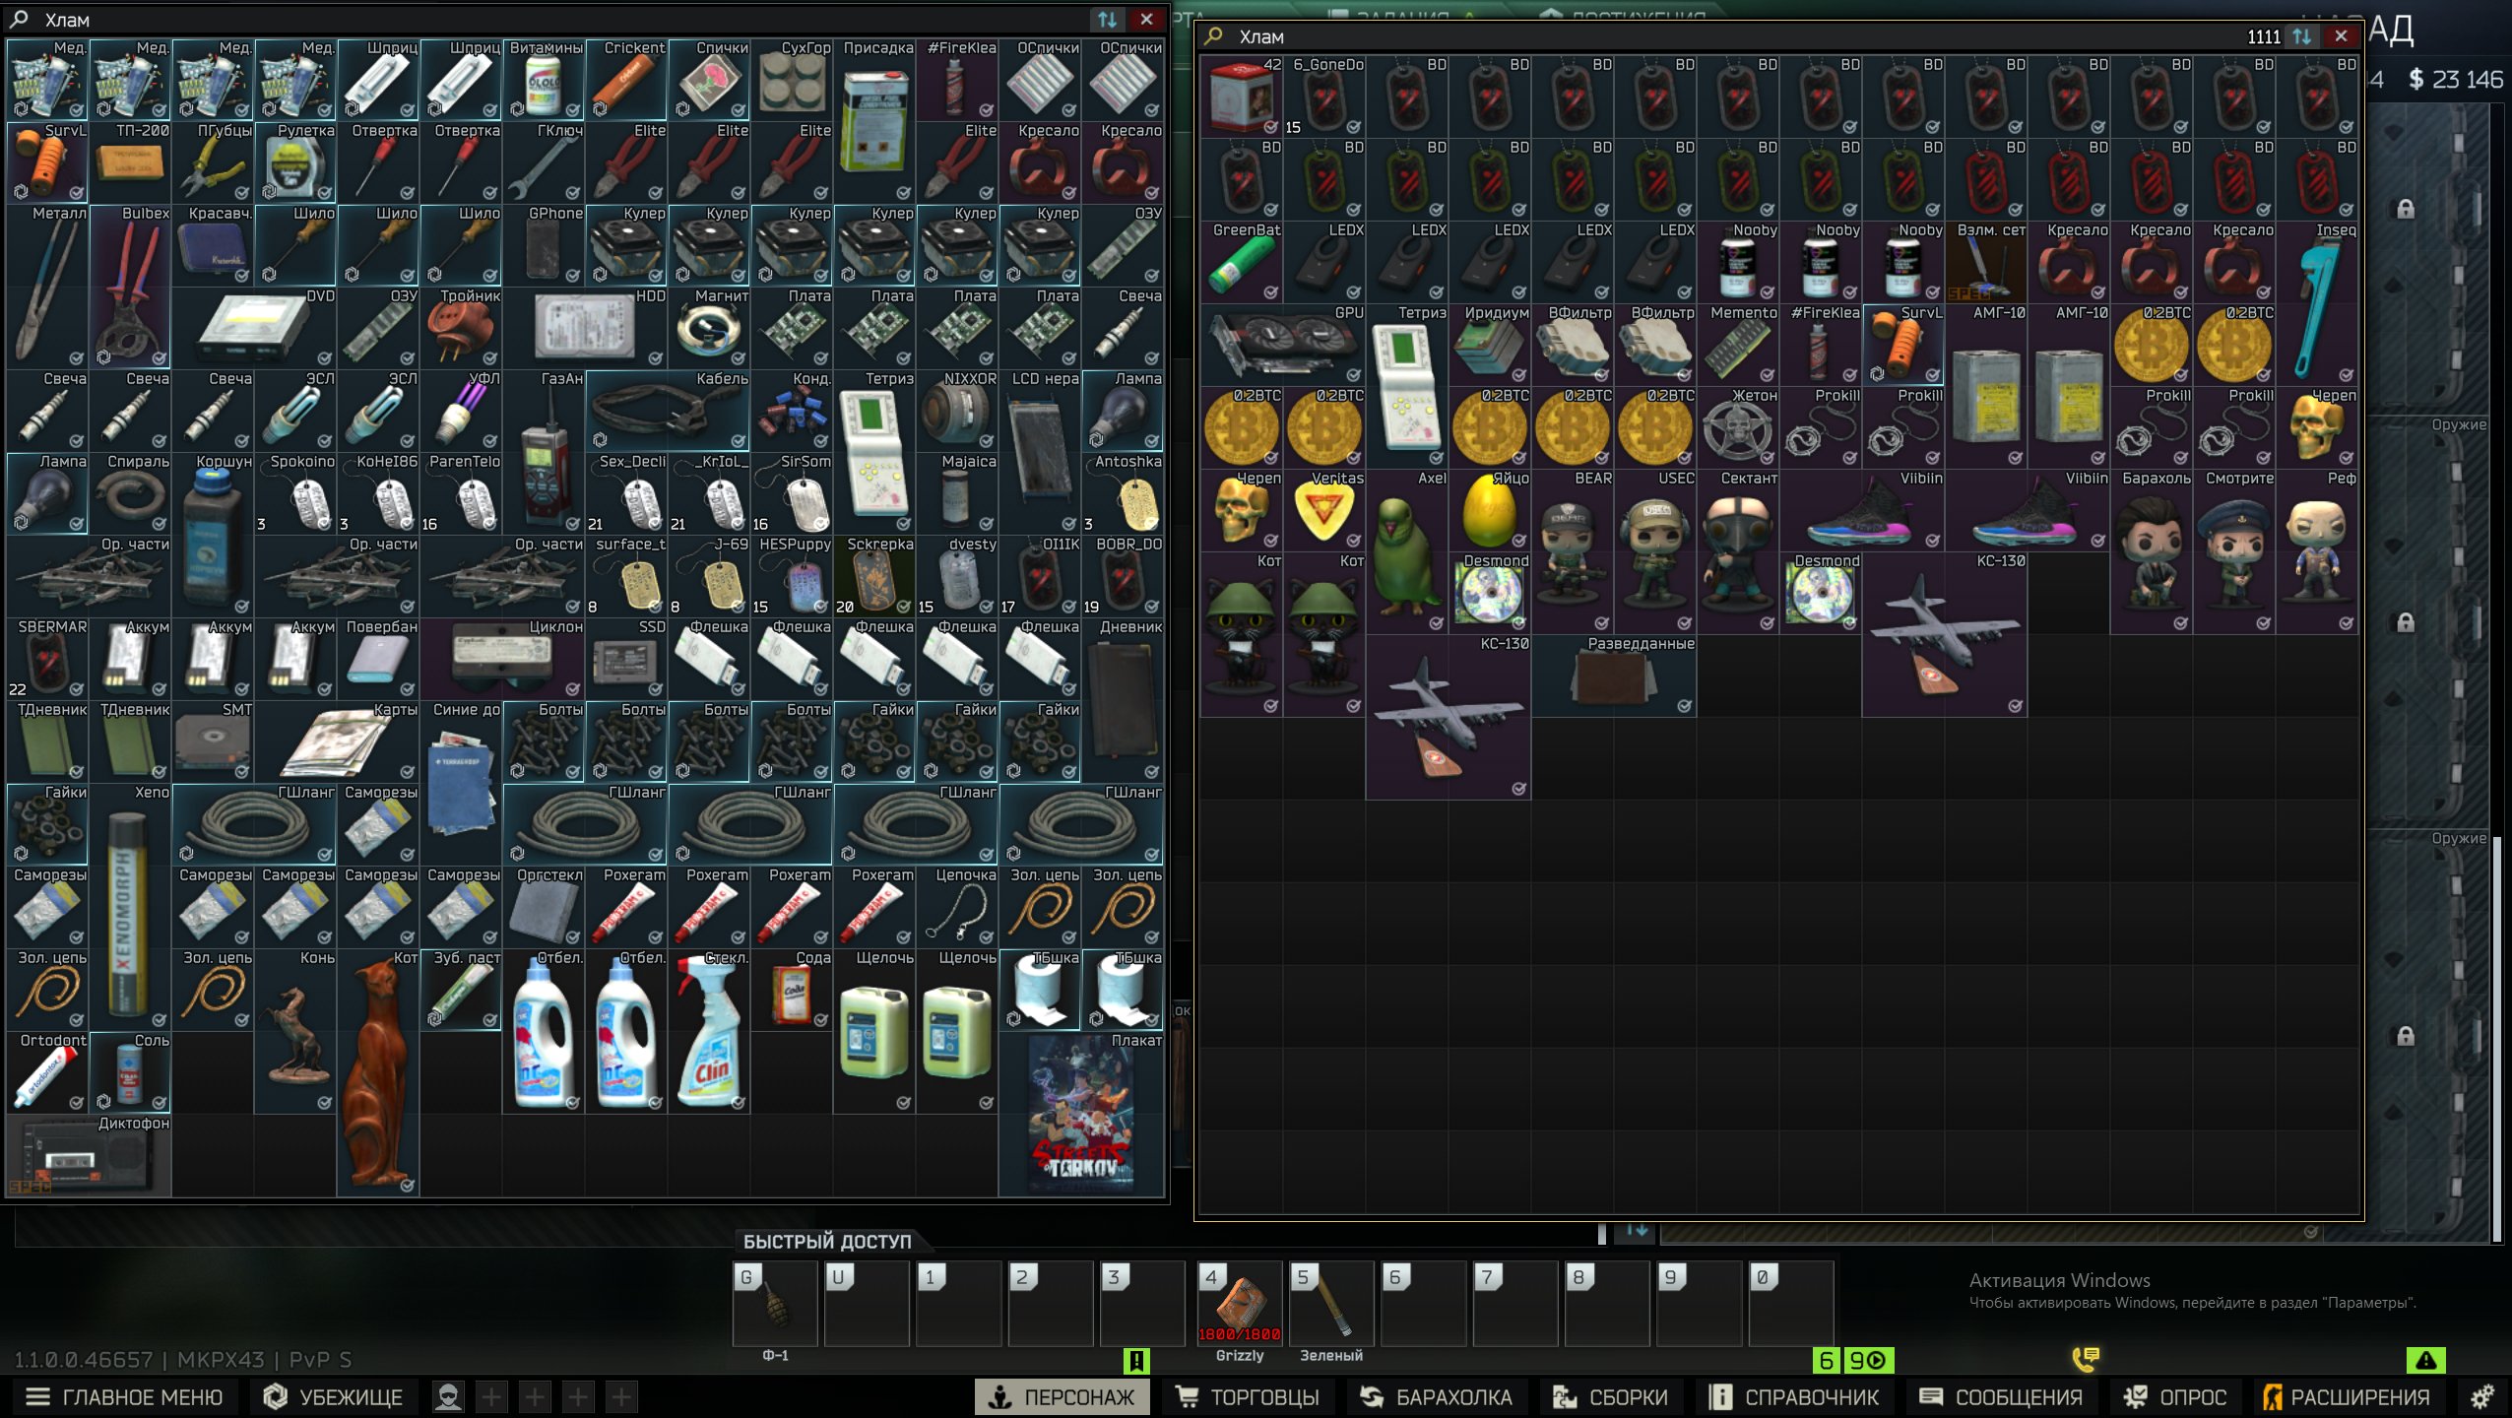Open the СПРАВОЧНИК handbook tab

point(1794,1396)
